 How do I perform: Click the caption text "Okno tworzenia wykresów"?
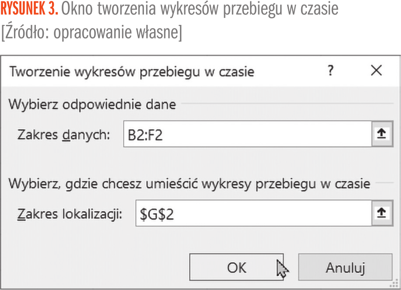[x=141, y=10]
